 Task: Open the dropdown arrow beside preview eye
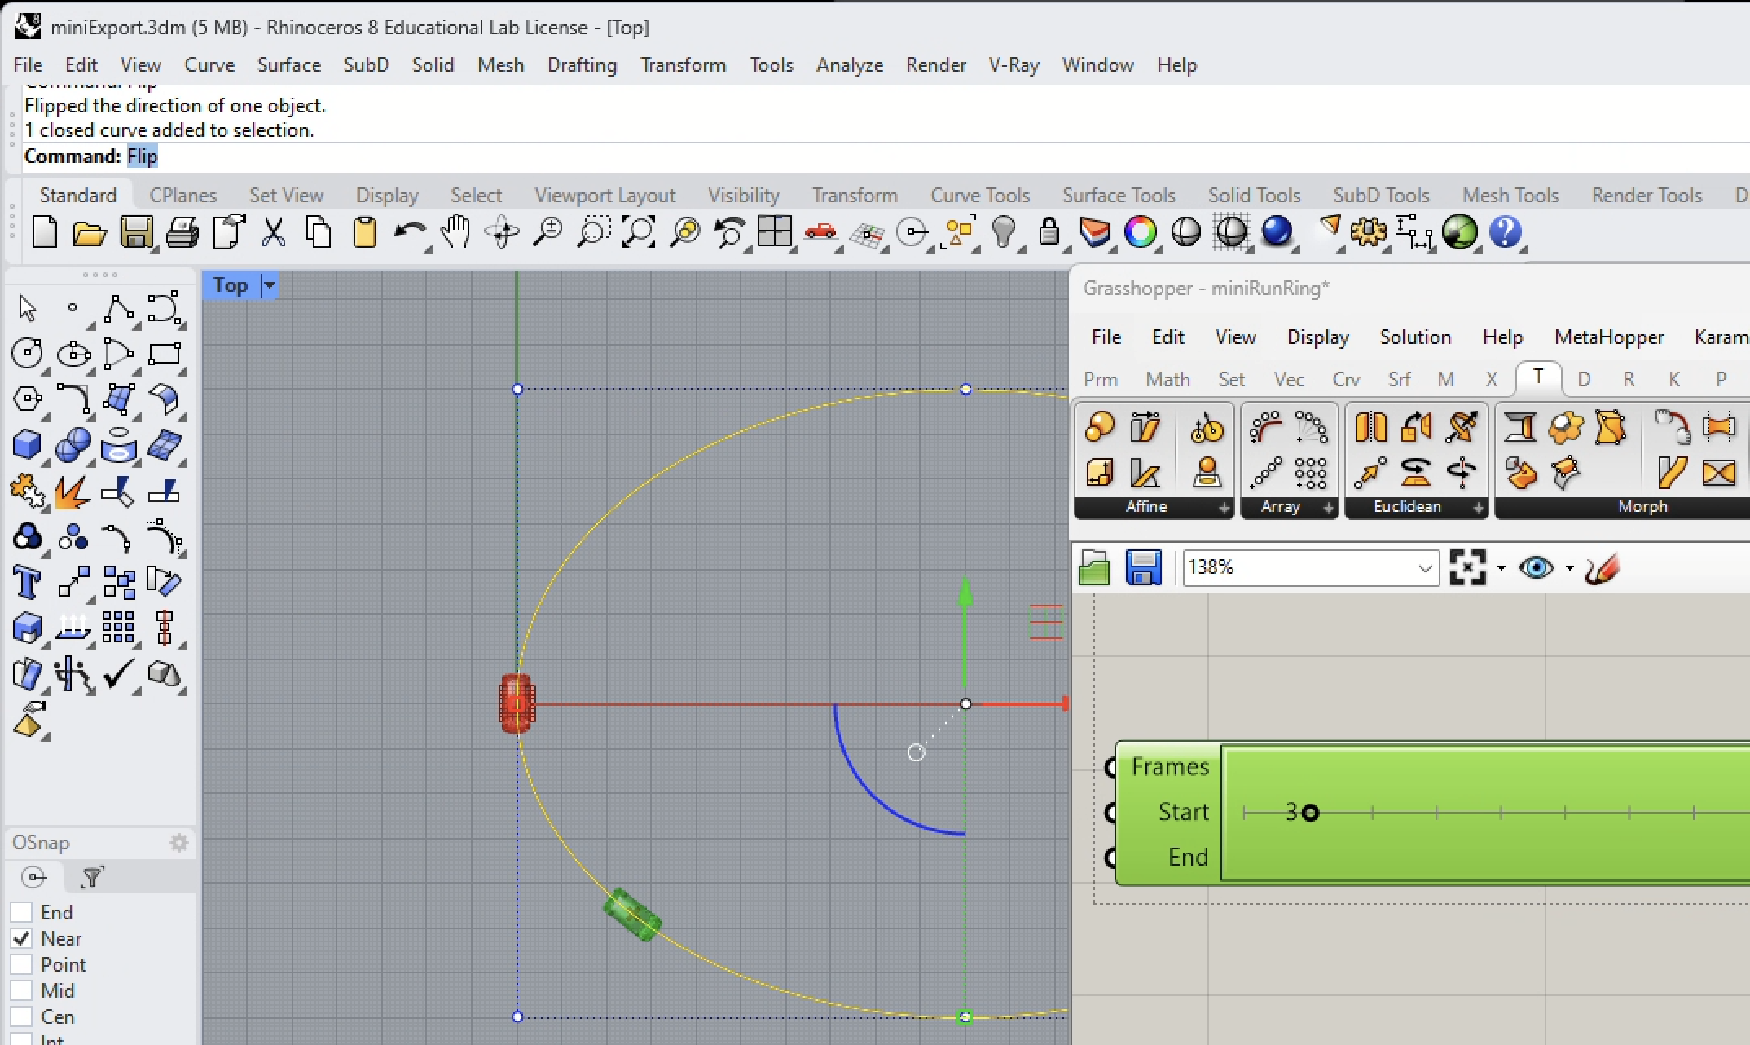pyautogui.click(x=1569, y=568)
